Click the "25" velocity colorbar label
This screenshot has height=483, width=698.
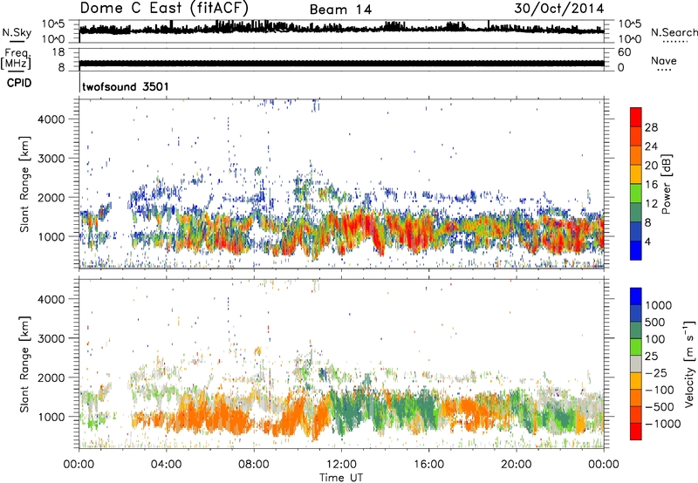[x=652, y=357]
